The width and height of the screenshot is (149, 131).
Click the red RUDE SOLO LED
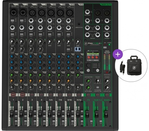click(x=107, y=73)
